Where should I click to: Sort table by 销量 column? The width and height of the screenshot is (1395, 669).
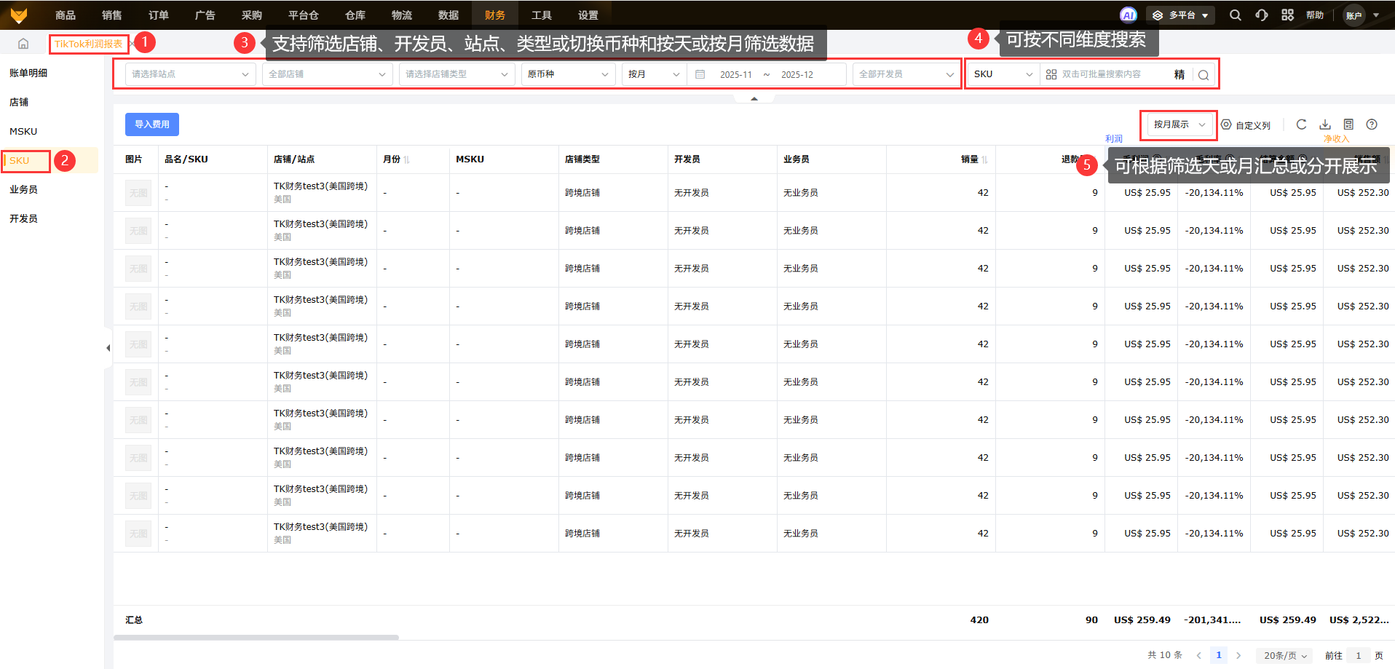pyautogui.click(x=984, y=159)
